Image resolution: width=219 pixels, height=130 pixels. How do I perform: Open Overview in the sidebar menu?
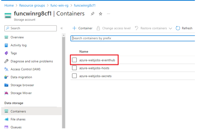pyautogui.click(x=17, y=37)
